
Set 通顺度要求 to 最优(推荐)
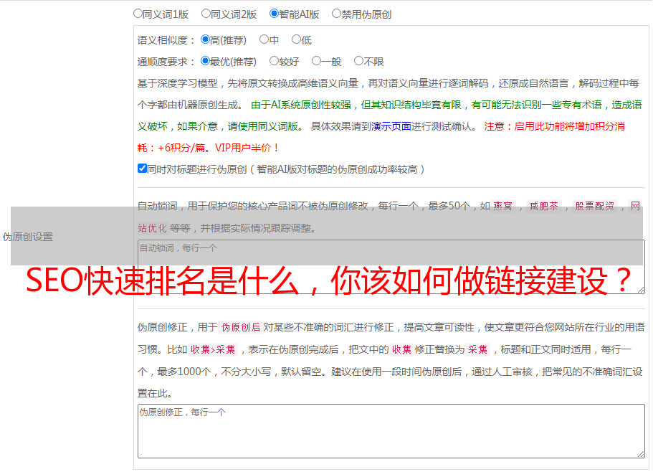click(205, 61)
